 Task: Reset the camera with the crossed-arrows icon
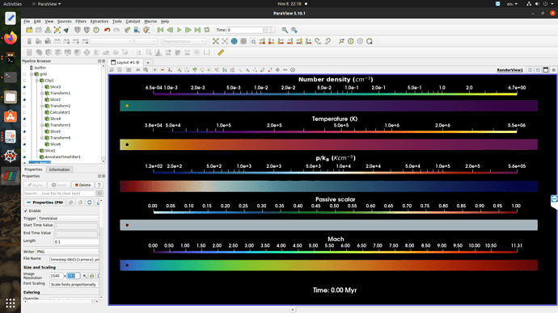click(216, 41)
